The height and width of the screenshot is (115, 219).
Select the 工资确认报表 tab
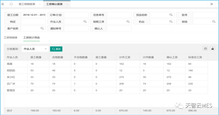point(54,4)
